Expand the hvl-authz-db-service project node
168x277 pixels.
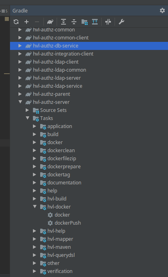20,46
